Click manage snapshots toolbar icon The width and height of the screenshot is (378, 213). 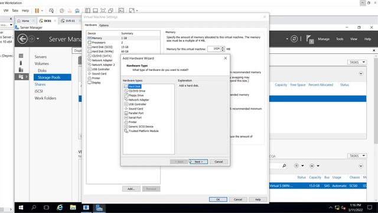tap(77, 11)
